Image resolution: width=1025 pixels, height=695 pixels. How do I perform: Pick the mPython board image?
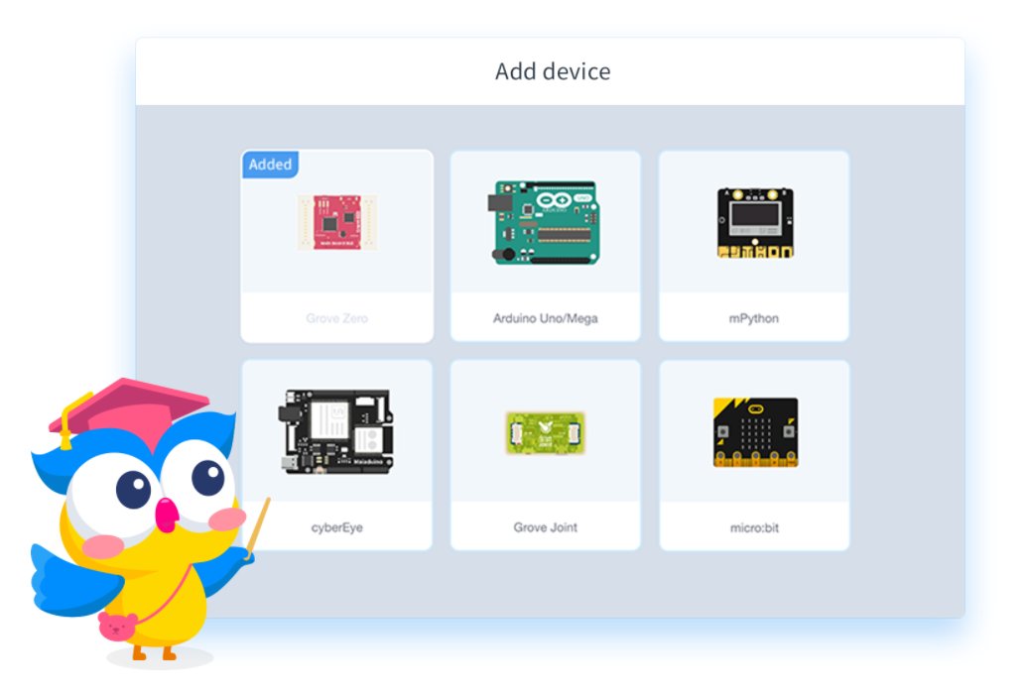coord(755,223)
